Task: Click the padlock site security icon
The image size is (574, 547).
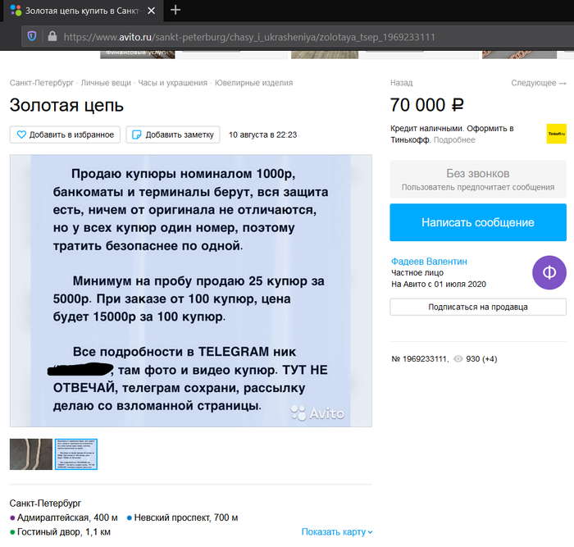Action: pos(52,36)
